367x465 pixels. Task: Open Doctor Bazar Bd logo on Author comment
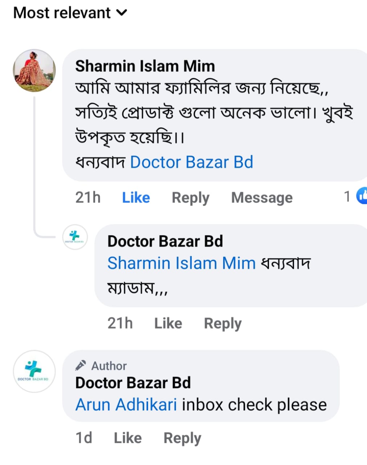[34, 371]
